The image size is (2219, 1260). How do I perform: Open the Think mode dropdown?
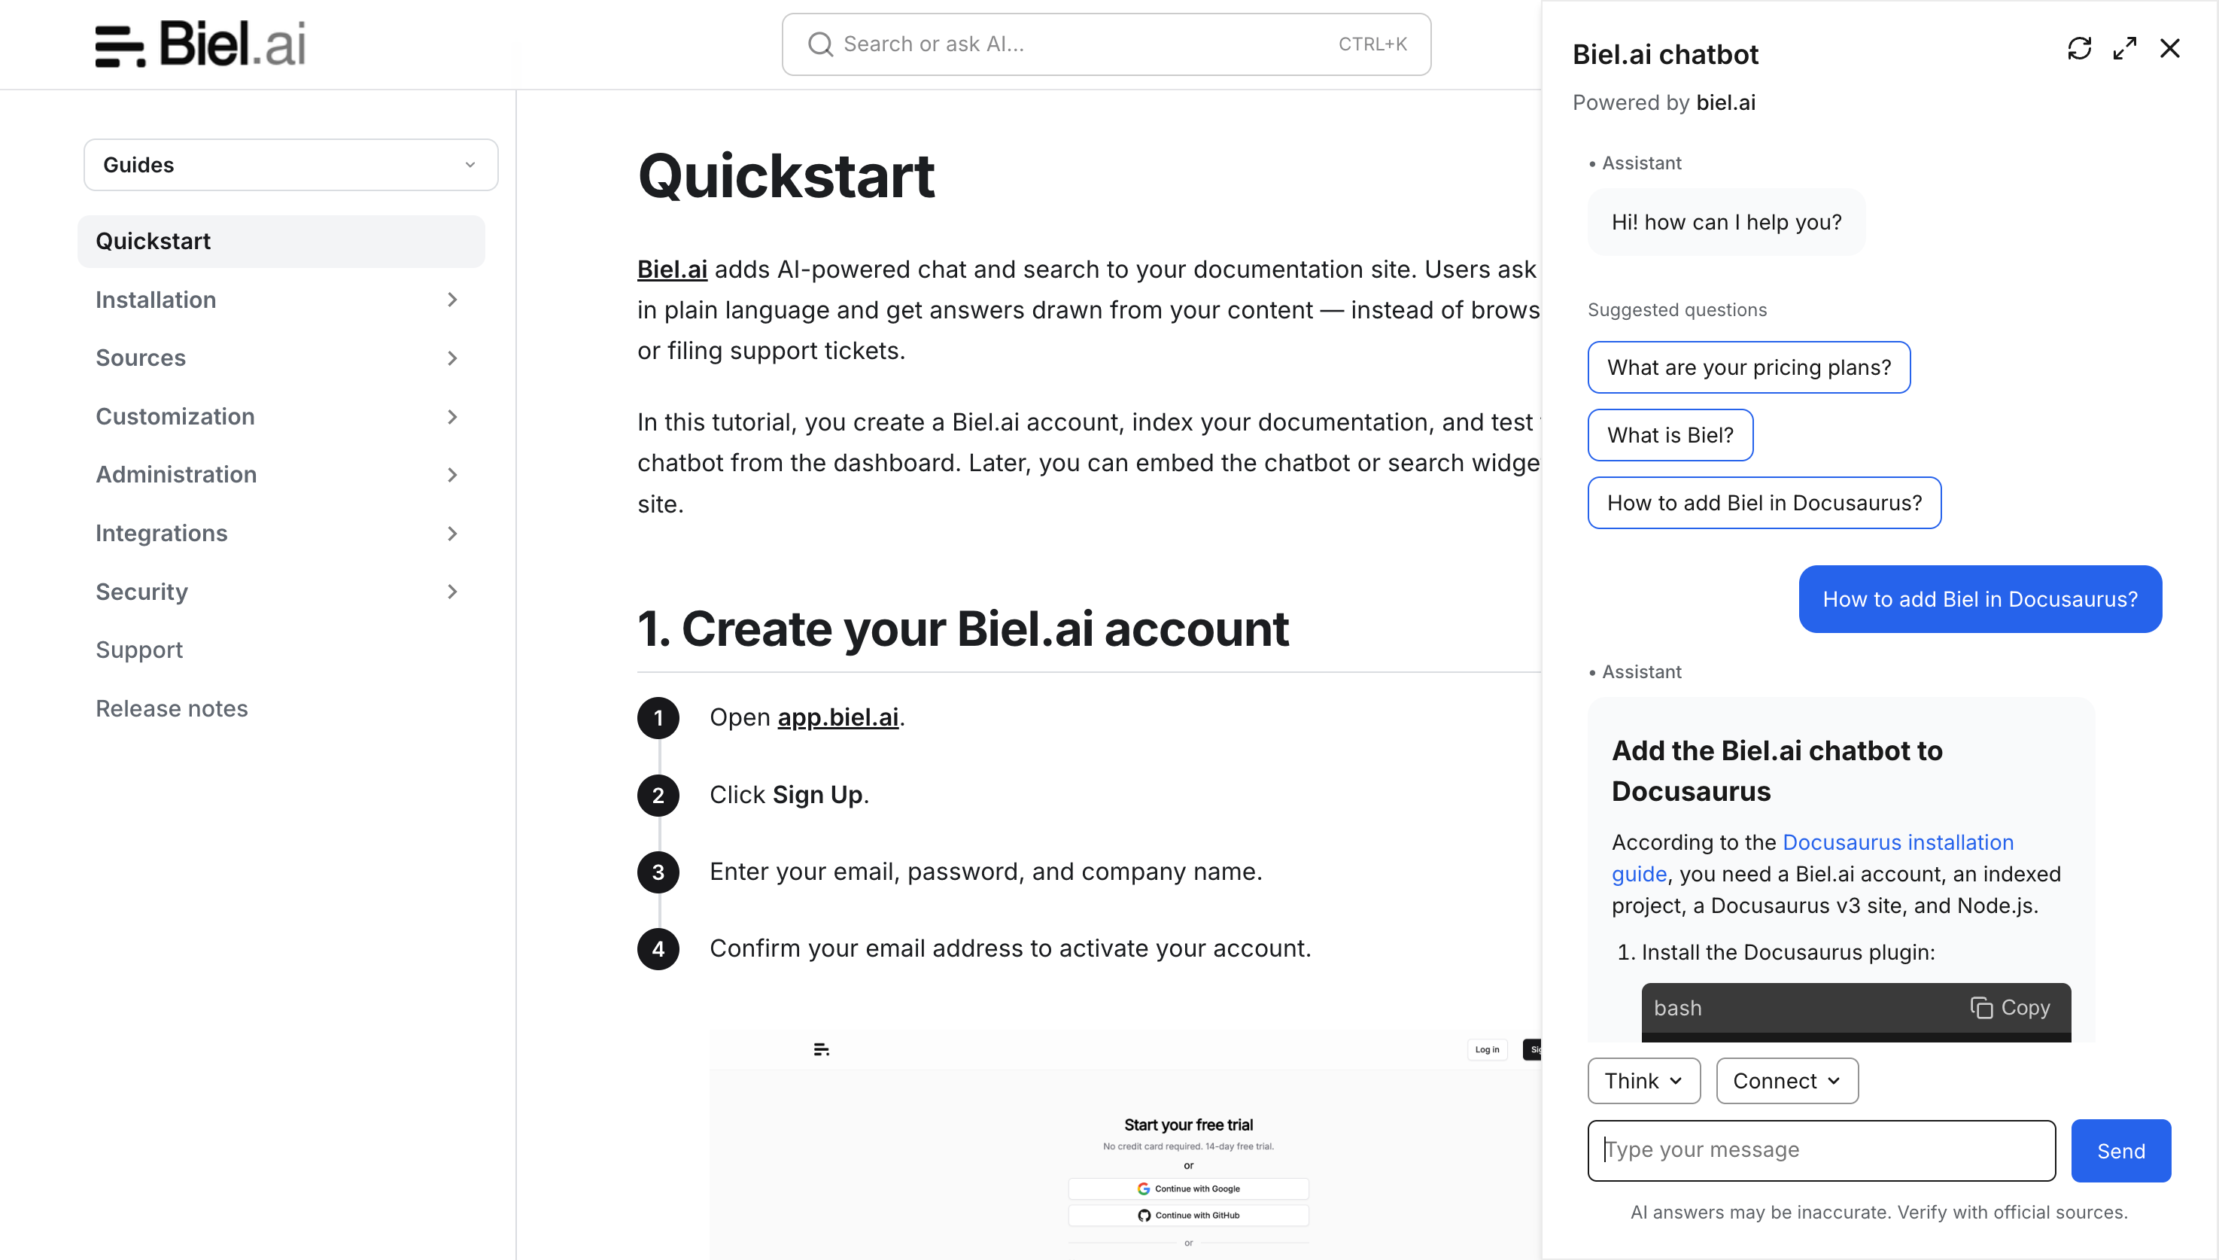[1643, 1081]
